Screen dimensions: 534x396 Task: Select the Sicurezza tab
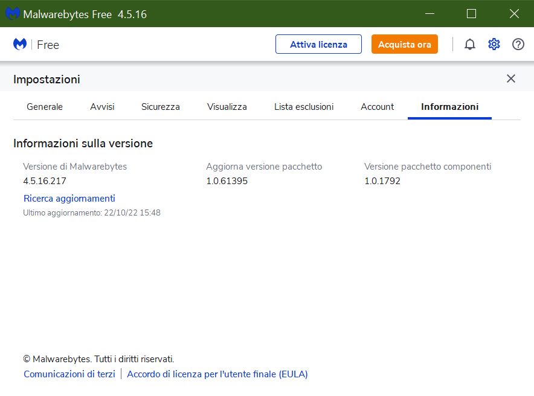pyautogui.click(x=161, y=107)
